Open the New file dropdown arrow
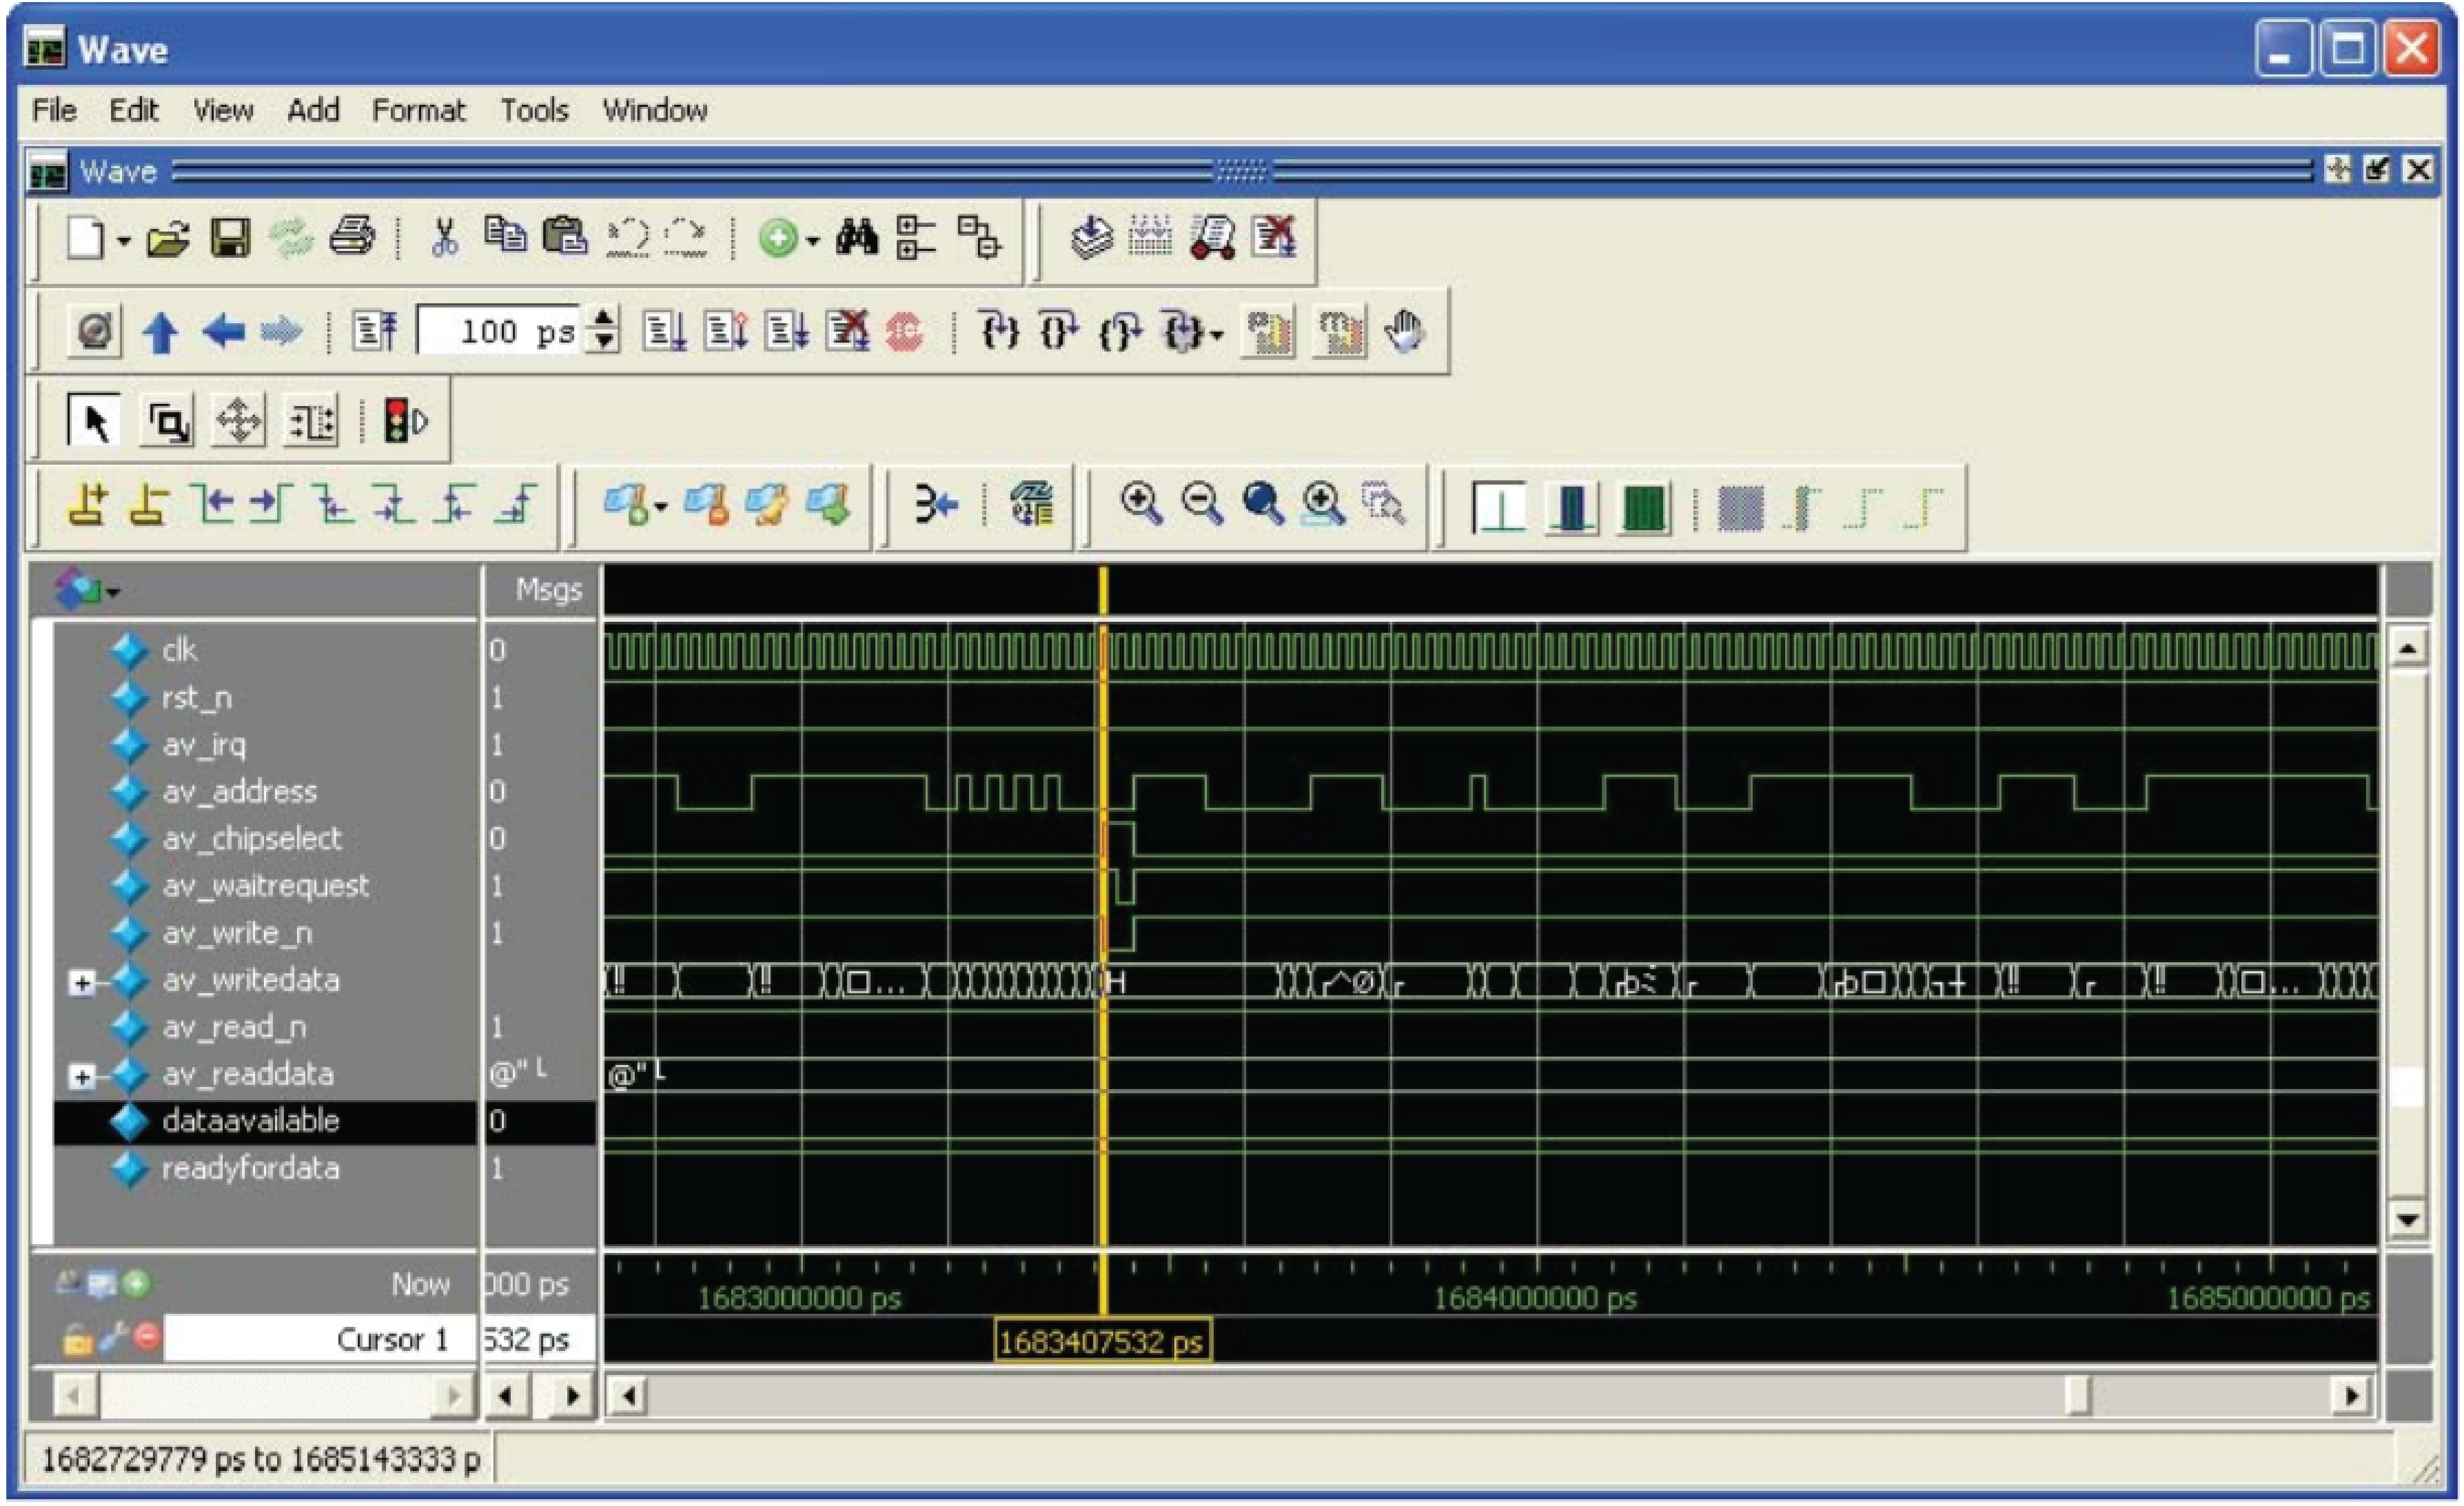 coord(123,241)
